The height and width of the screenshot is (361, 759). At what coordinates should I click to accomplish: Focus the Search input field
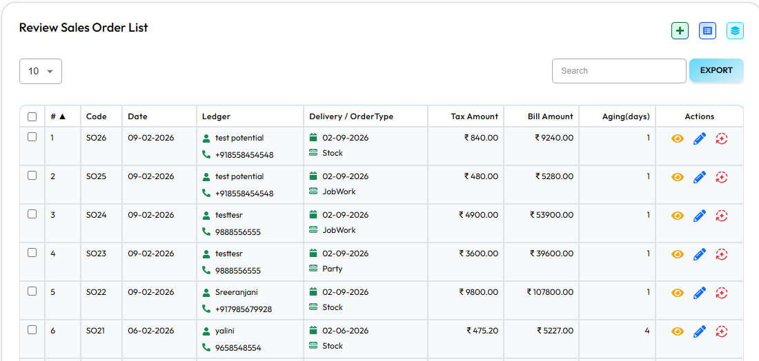coord(619,71)
